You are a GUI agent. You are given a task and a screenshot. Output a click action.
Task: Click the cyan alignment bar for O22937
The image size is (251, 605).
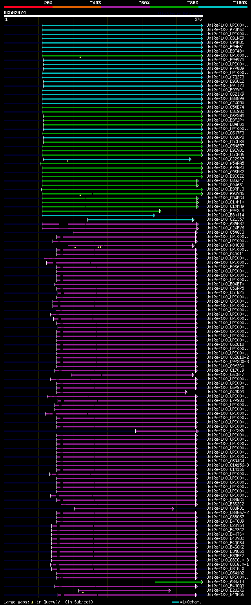117,159
